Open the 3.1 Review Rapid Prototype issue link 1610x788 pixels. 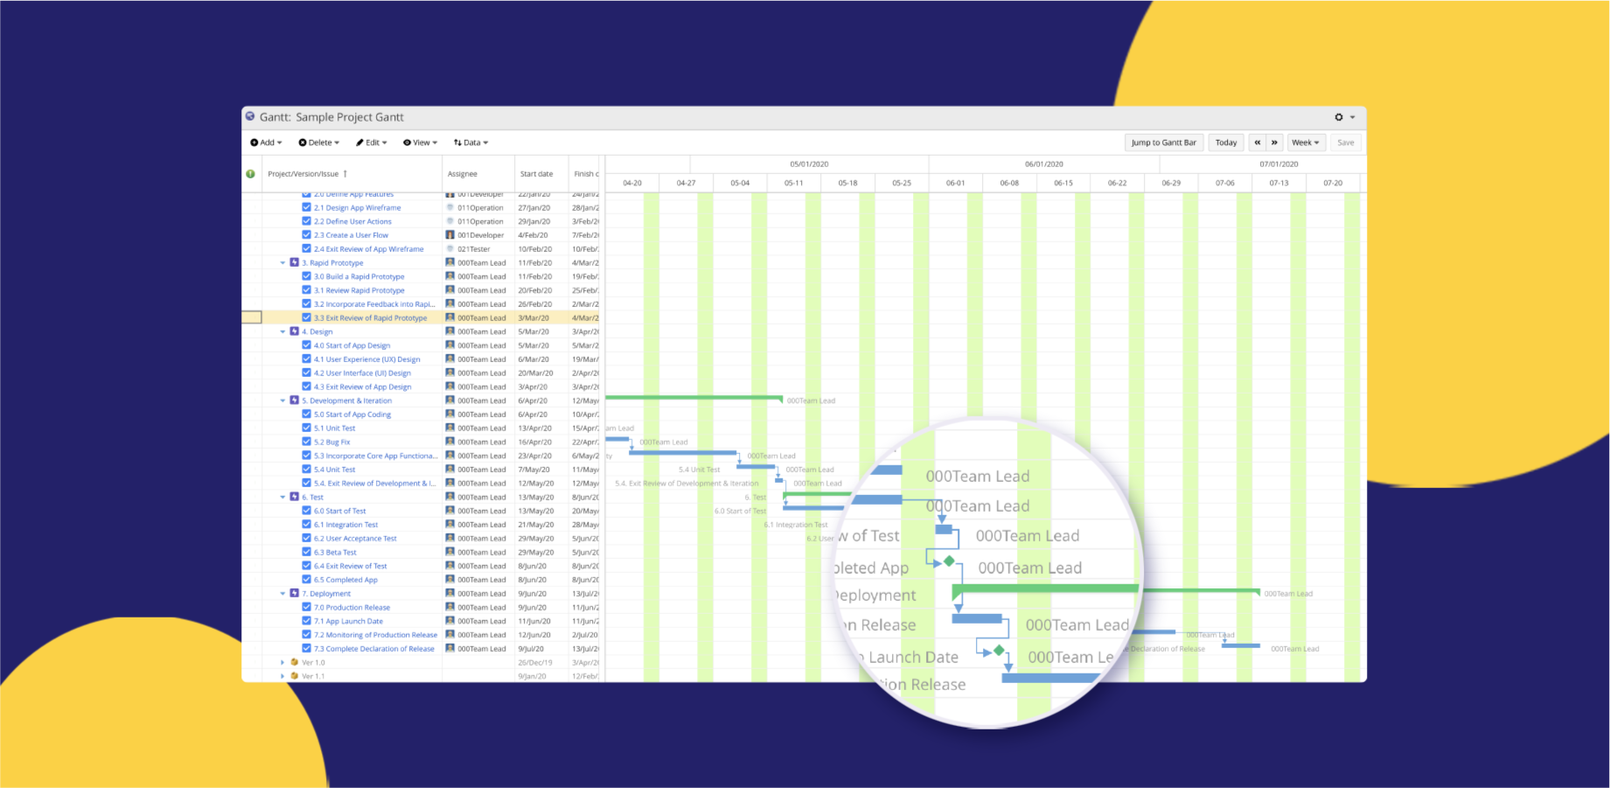pos(359,290)
